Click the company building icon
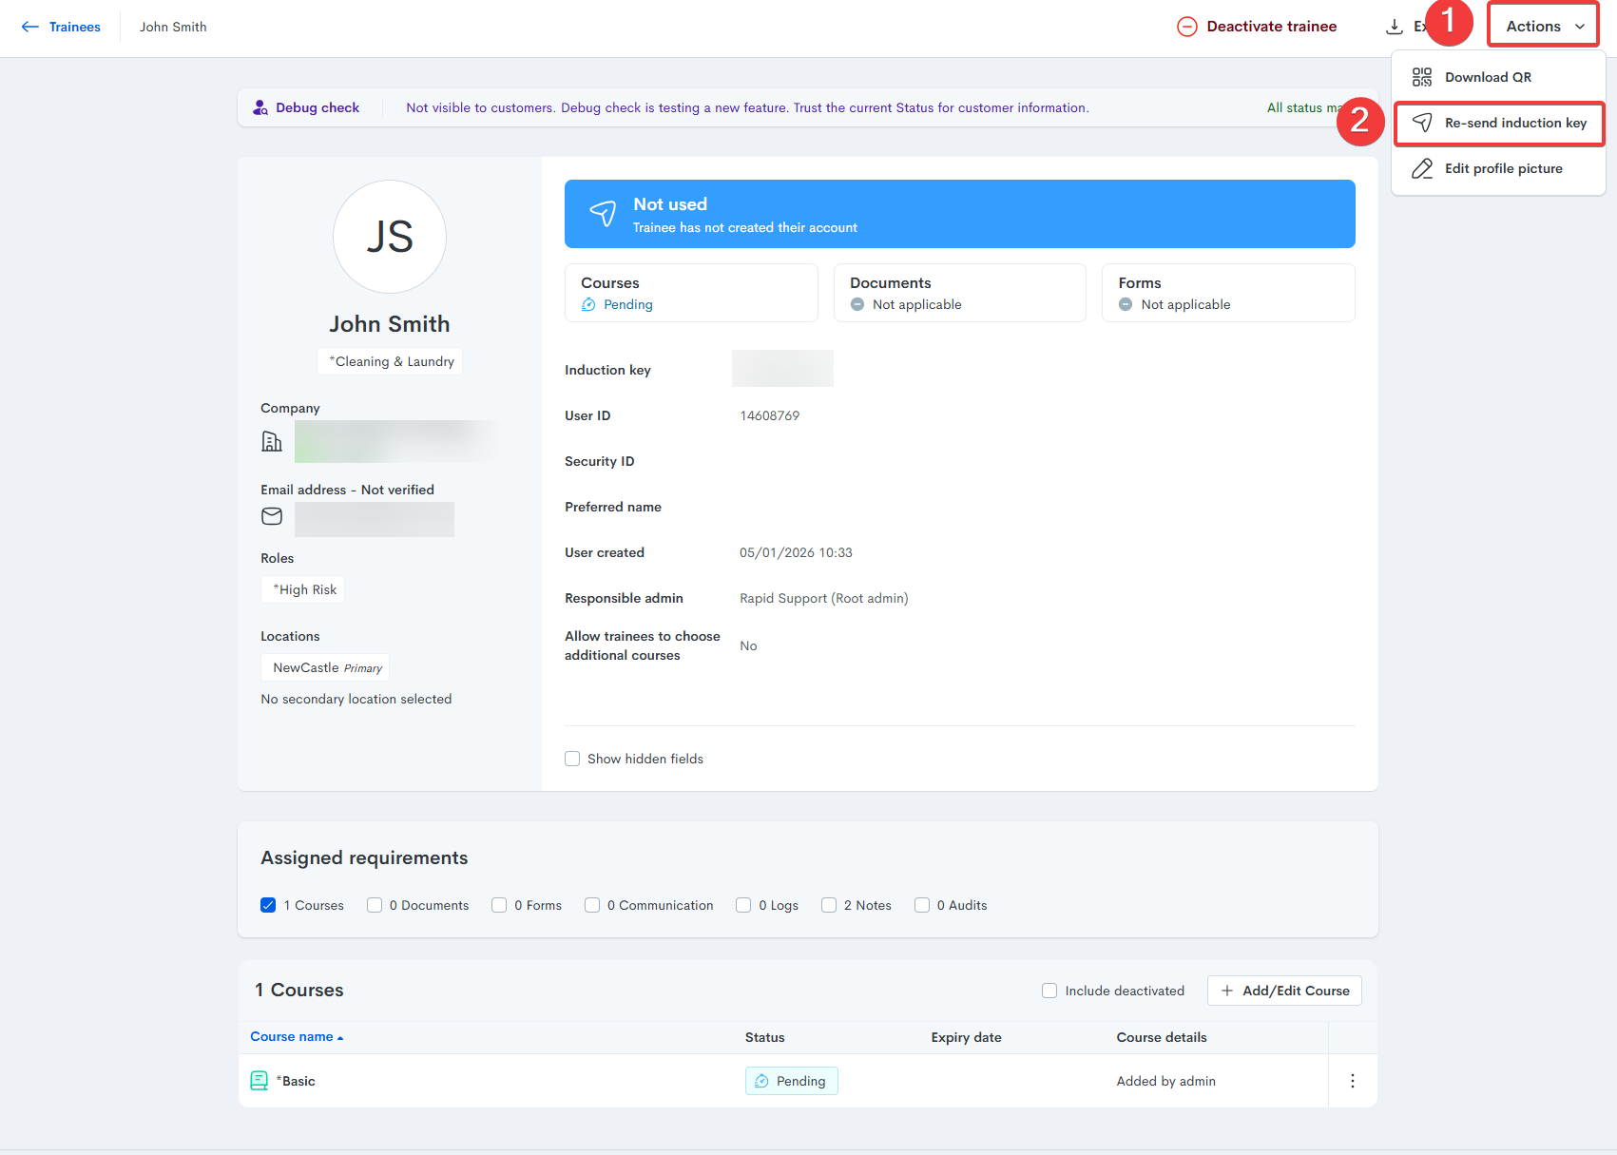The width and height of the screenshot is (1617, 1155). 272,441
